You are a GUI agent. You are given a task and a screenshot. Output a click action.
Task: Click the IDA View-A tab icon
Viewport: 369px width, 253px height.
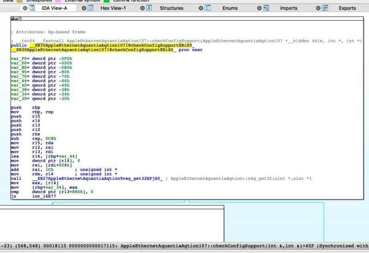[x=32, y=8]
